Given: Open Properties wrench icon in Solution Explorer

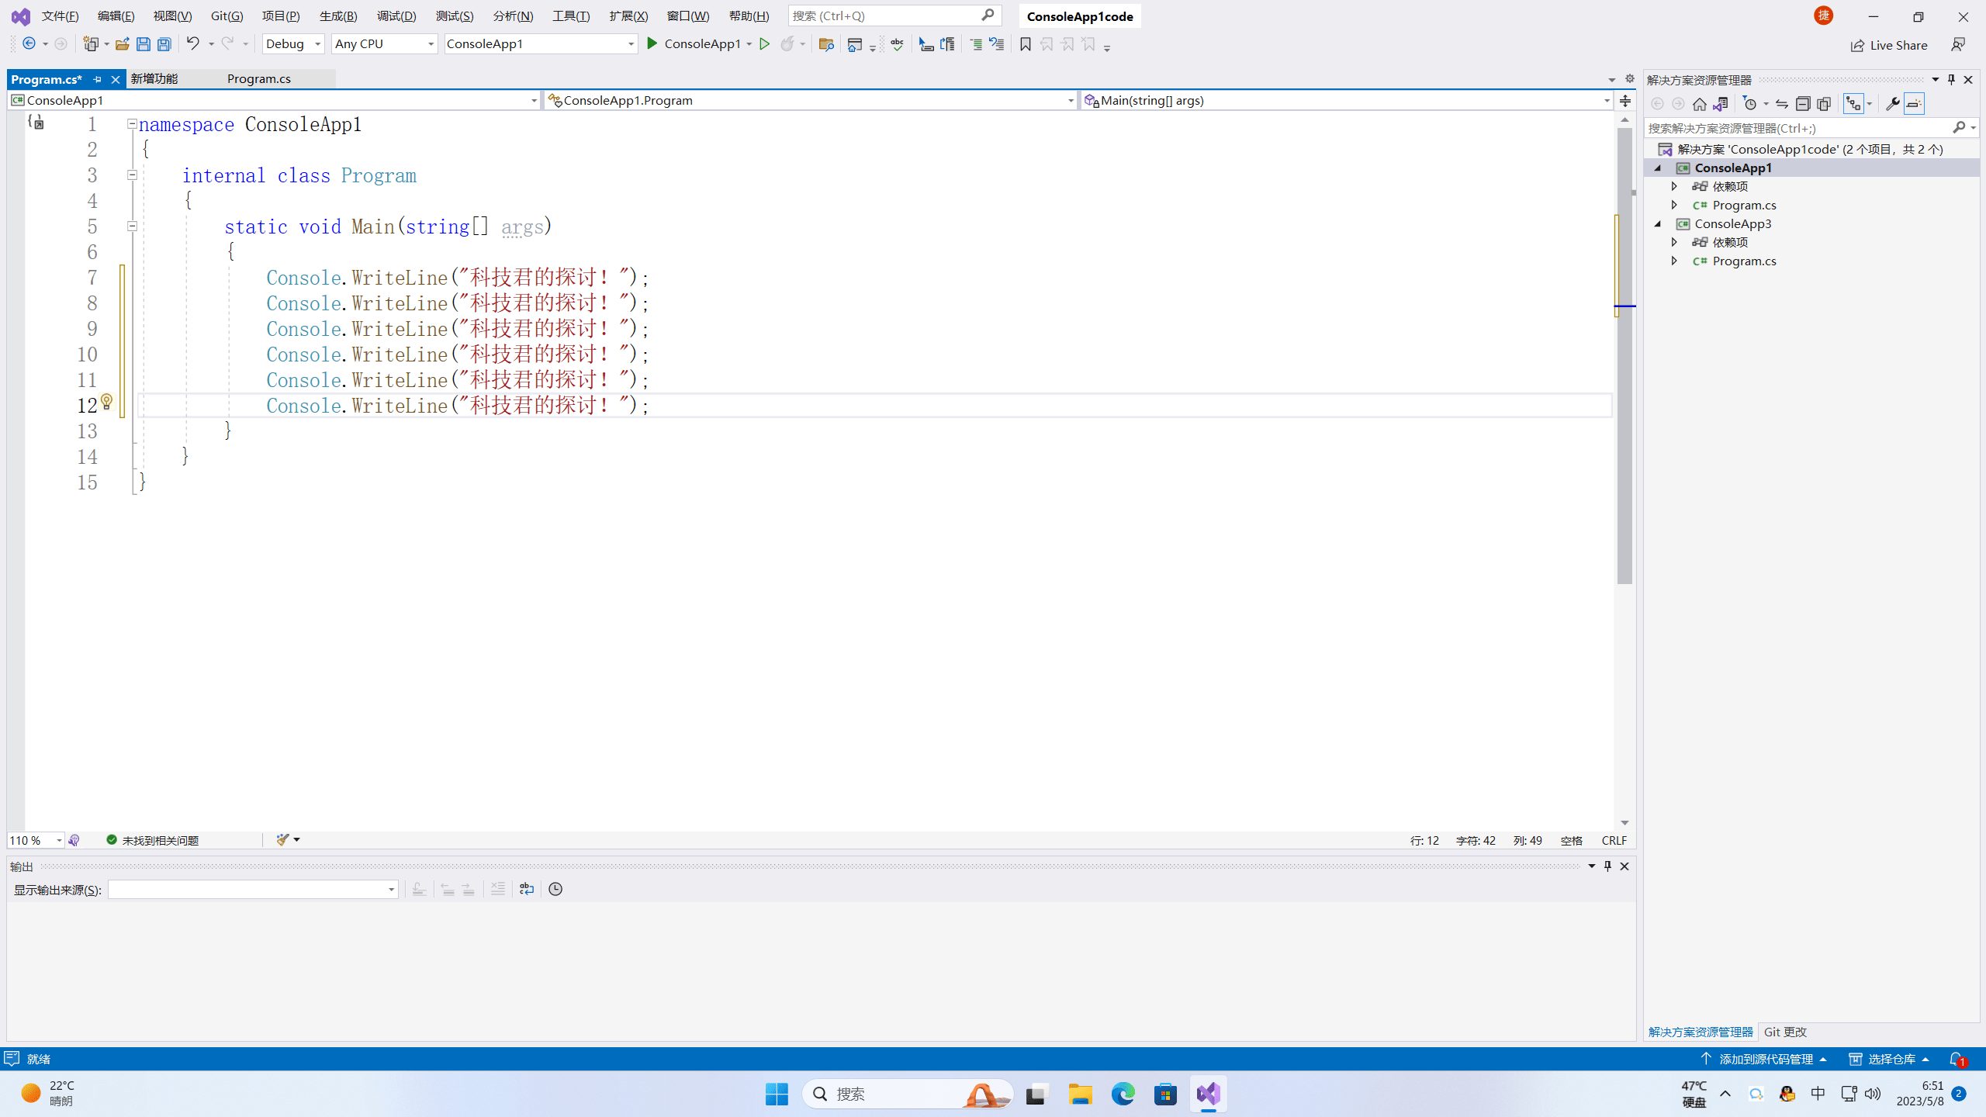Looking at the screenshot, I should (1893, 104).
